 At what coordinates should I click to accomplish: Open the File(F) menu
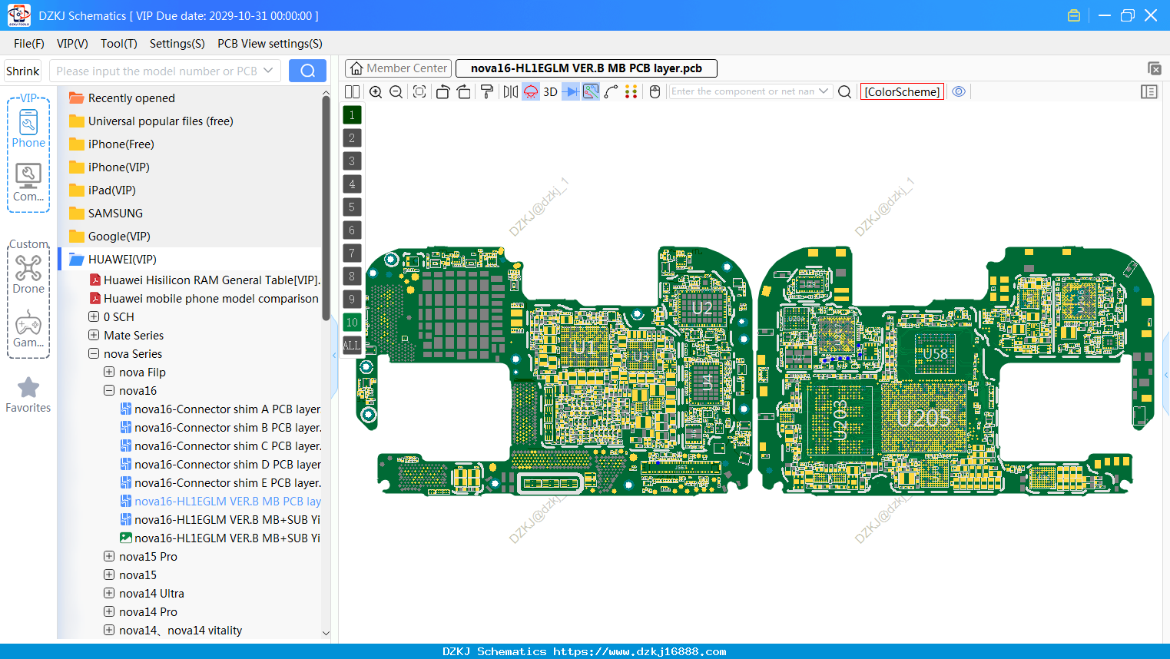[29, 44]
